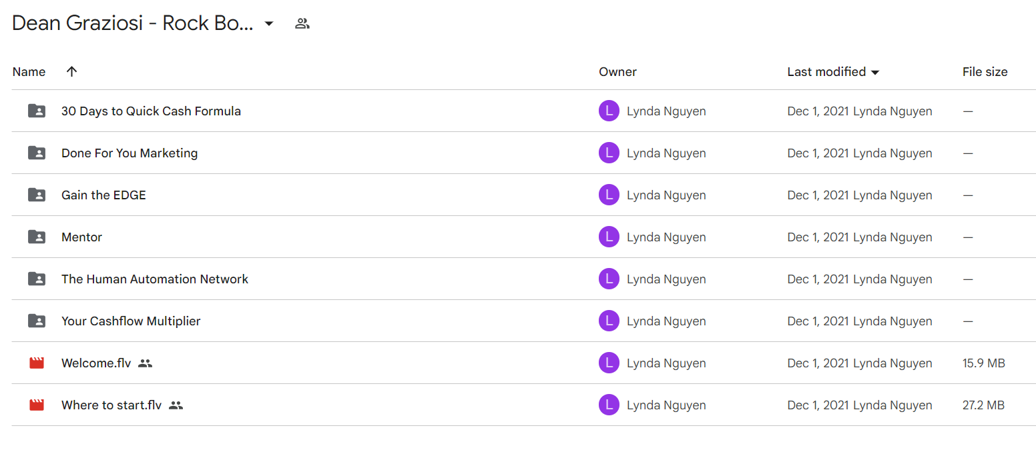1036x454 pixels.
Task: Click owner avatar in Your Cashflow Multiplier row
Action: (x=609, y=321)
